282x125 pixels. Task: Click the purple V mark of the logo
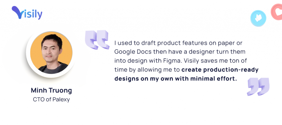[18, 12]
